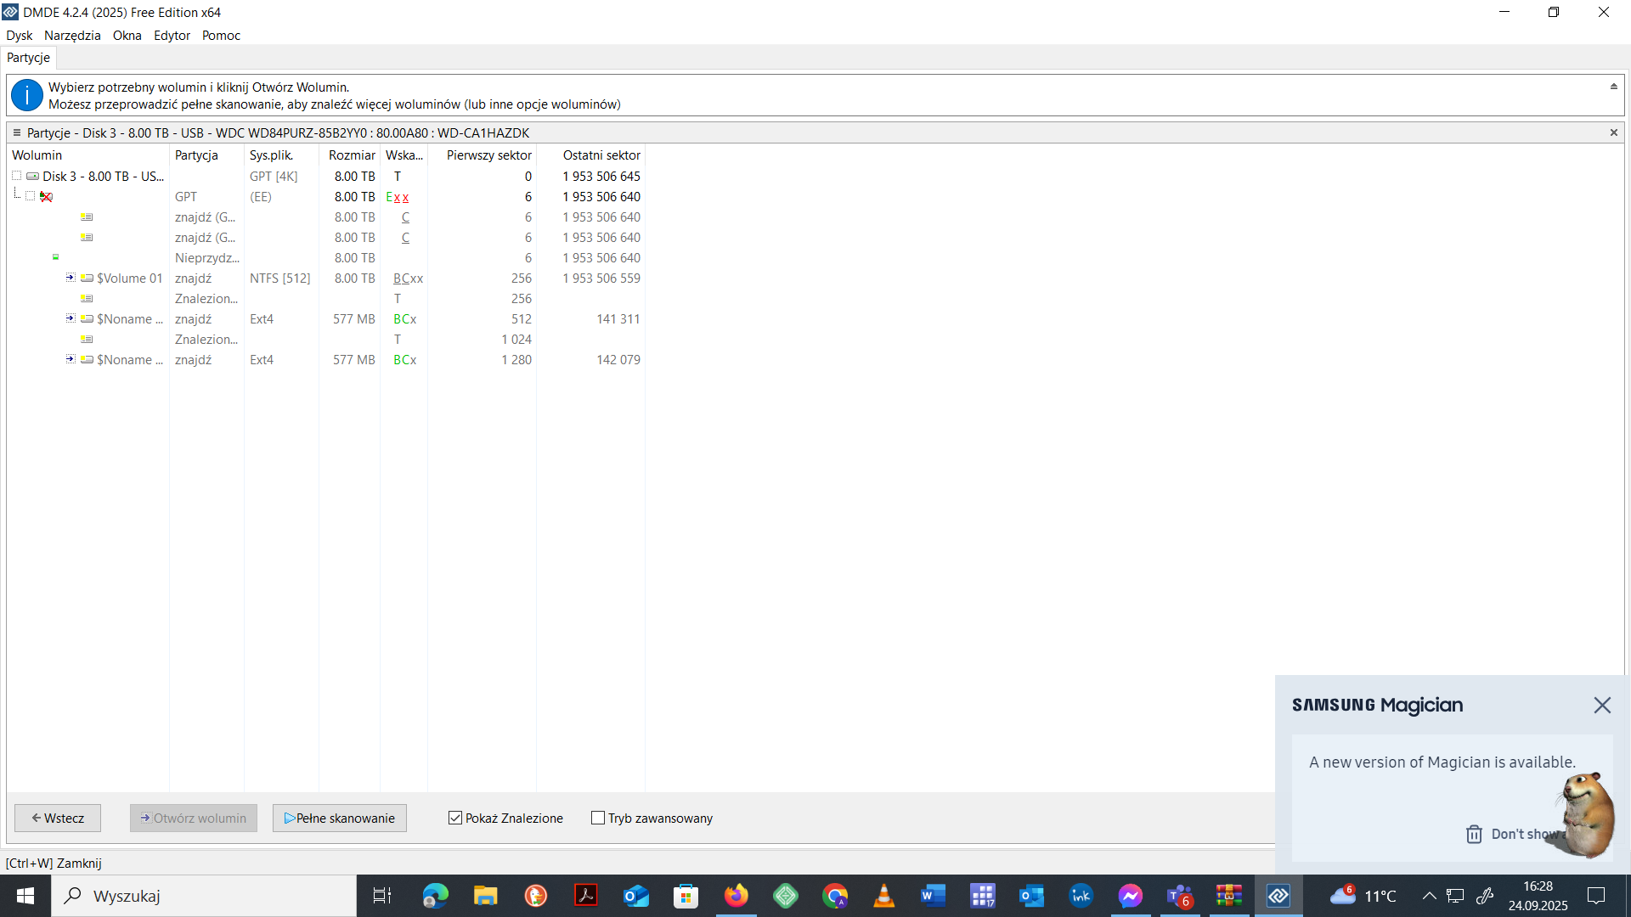Open Microsoft Edge from taskbar
This screenshot has width=1631, height=917.
pyautogui.click(x=436, y=896)
